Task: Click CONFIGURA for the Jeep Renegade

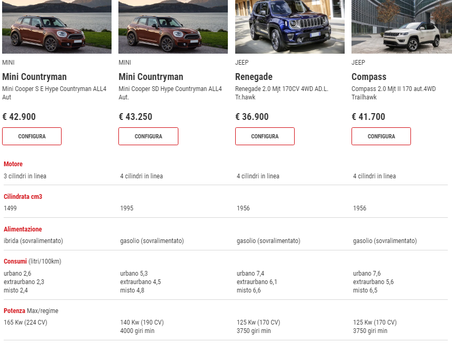Action: [265, 136]
